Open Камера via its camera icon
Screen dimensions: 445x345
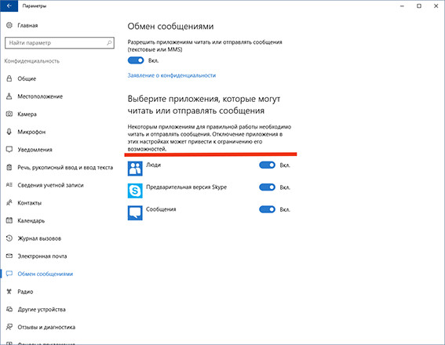[9, 114]
